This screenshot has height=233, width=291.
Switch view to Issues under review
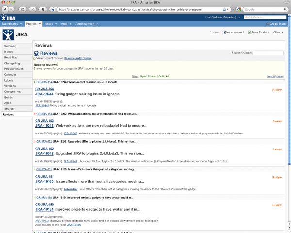point(78,58)
